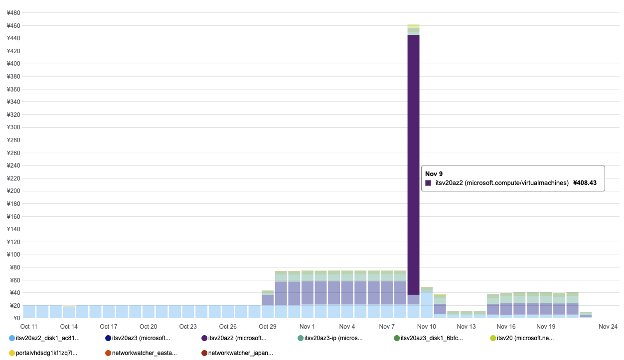The image size is (624, 360).
Task: Click the first light blue Oct 11 bar
Action: tap(29, 311)
